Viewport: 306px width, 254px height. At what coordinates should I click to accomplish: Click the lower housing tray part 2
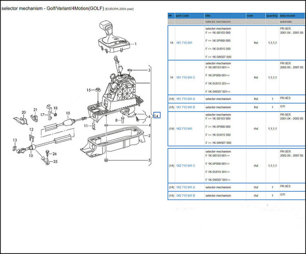click(x=117, y=141)
